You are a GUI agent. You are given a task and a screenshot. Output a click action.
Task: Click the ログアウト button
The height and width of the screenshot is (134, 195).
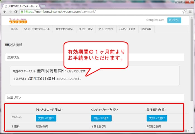(x=174, y=20)
